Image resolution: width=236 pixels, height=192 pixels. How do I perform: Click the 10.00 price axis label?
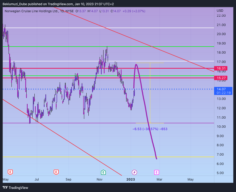click(x=221, y=126)
